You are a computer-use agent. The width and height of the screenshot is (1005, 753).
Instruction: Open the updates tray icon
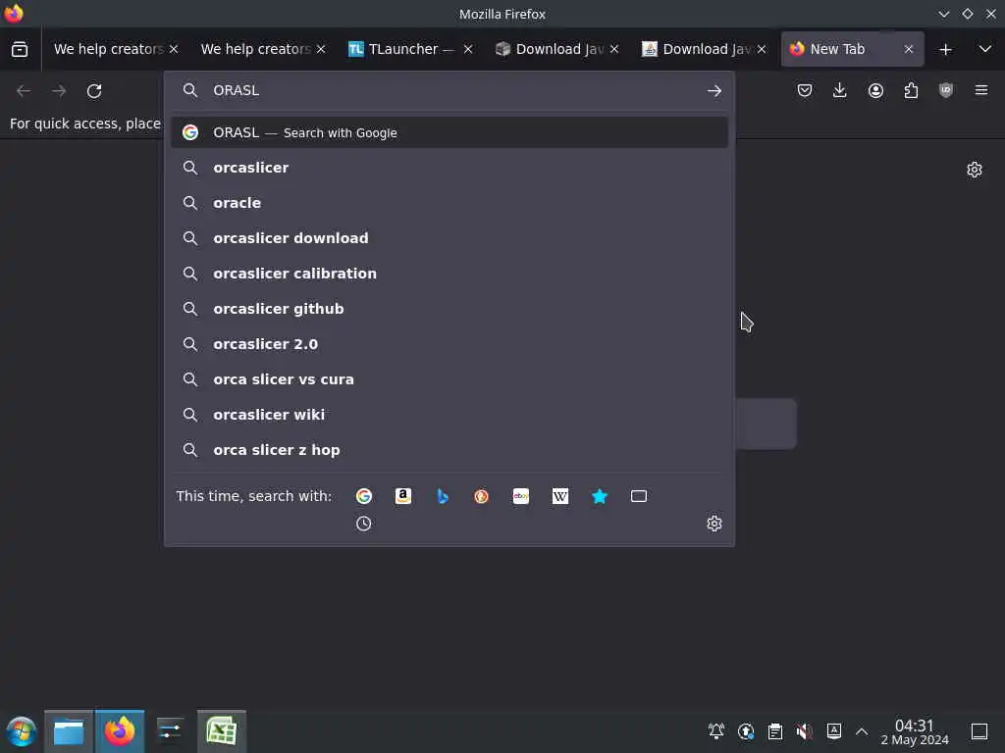tap(746, 731)
